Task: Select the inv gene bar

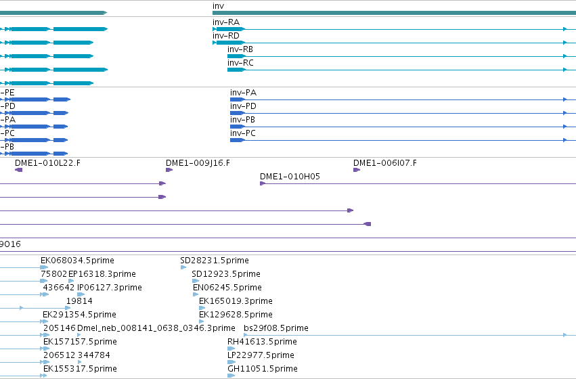Action: tap(394, 13)
